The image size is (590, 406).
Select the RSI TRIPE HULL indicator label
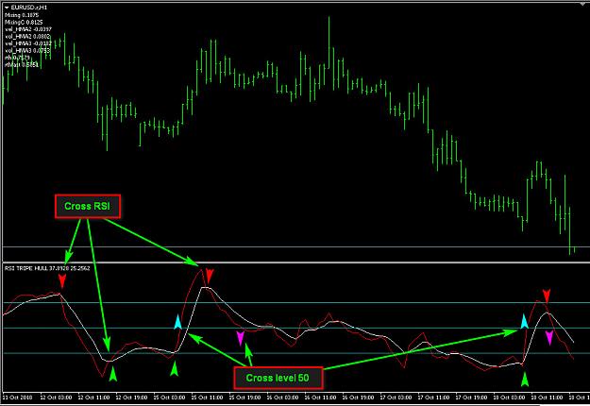(x=47, y=268)
